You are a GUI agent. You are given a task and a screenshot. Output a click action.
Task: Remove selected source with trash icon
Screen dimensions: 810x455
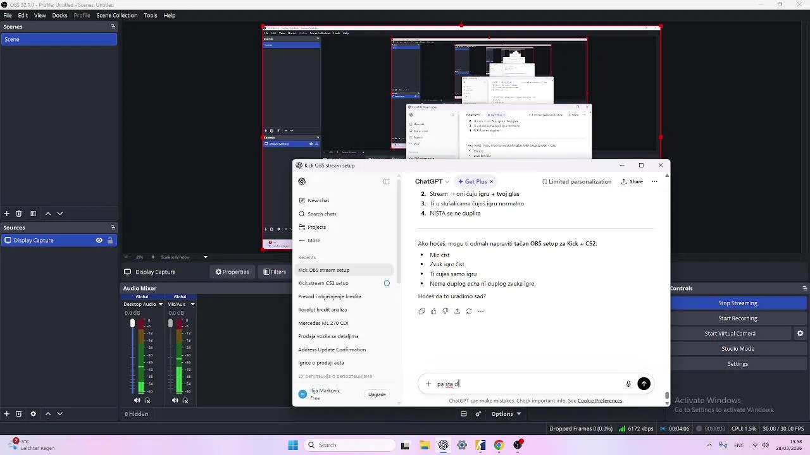pyautogui.click(x=19, y=414)
